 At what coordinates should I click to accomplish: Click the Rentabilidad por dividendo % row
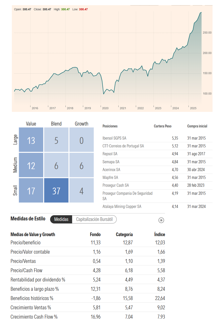(x=38, y=280)
